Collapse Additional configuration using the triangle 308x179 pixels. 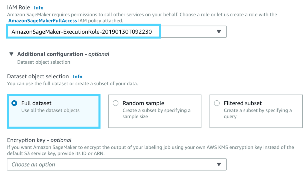tap(11, 54)
